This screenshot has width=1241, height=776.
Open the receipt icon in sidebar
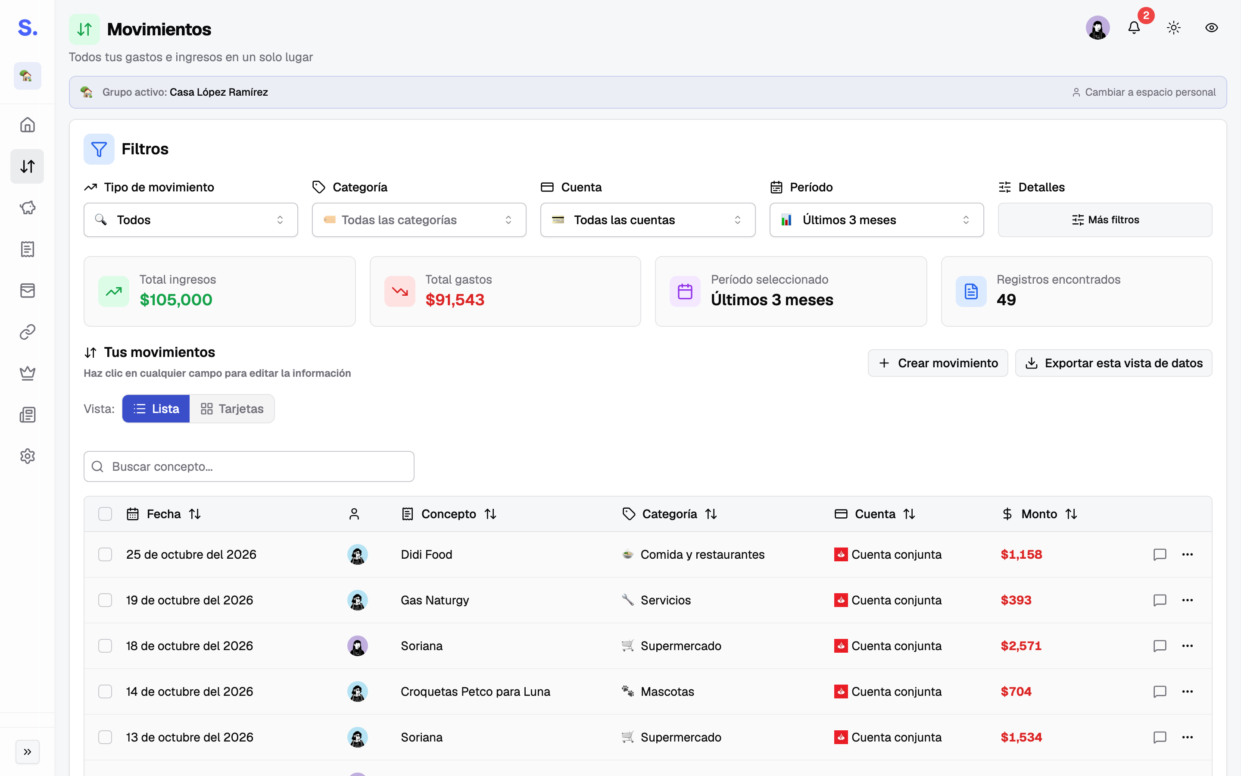(x=27, y=249)
